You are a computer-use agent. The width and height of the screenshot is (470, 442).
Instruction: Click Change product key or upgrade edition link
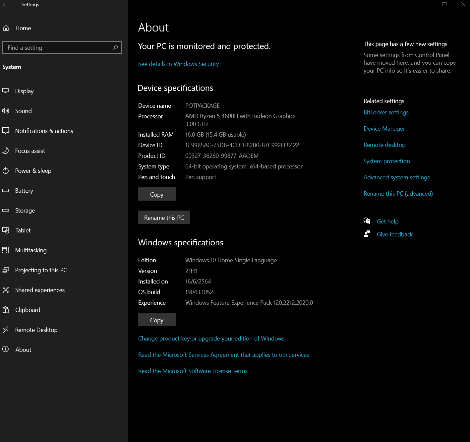(211, 339)
